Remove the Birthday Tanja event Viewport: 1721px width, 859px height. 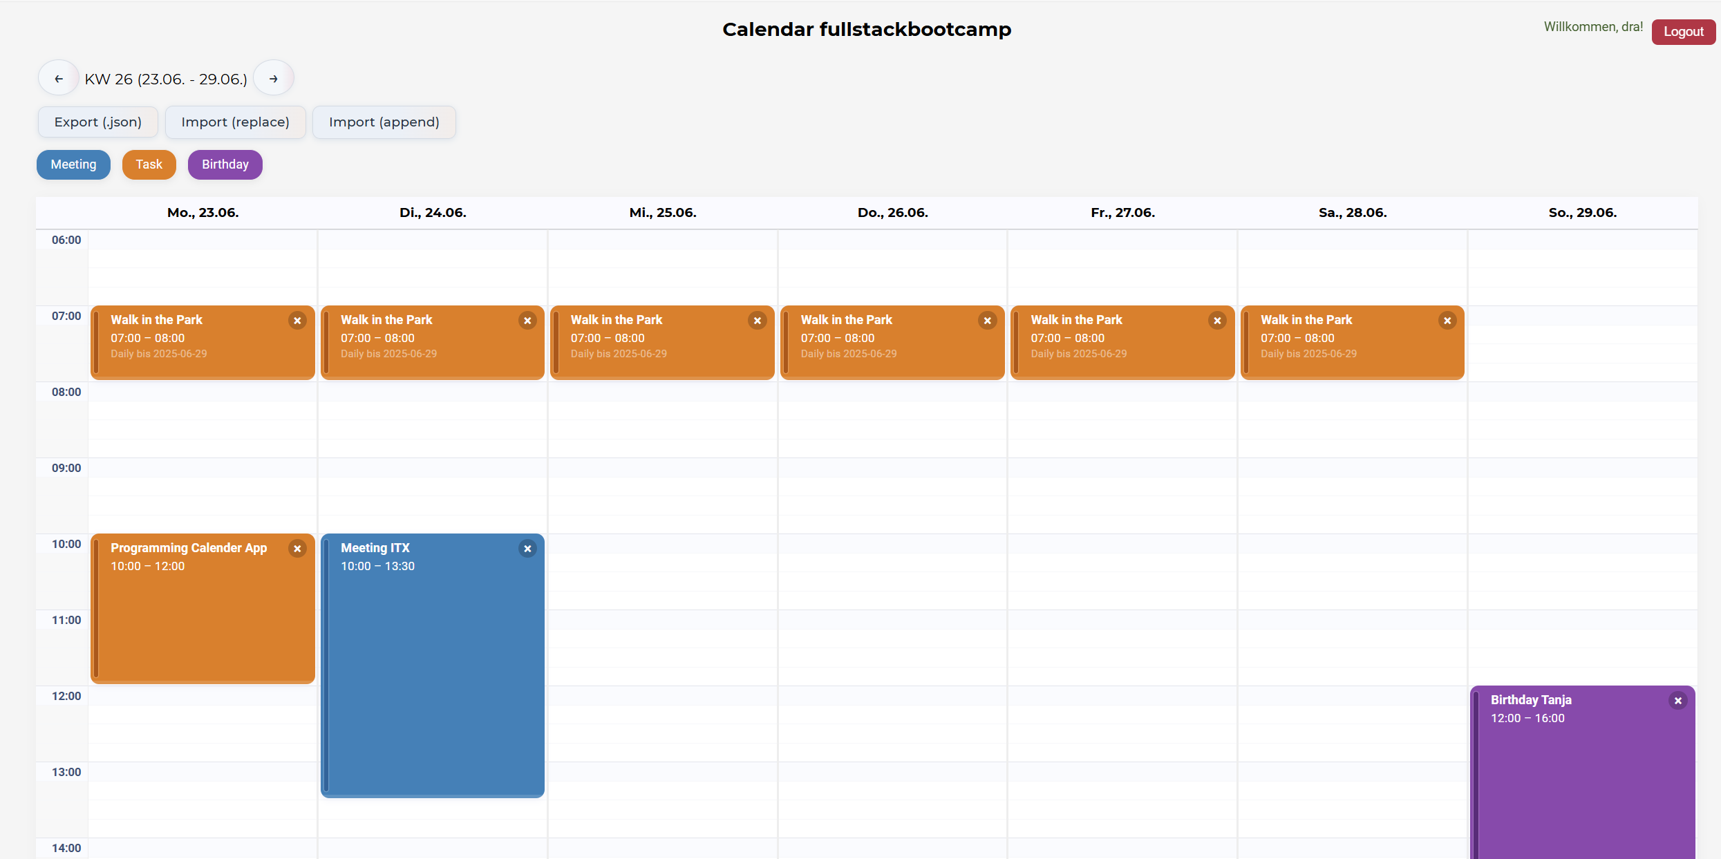tap(1677, 701)
